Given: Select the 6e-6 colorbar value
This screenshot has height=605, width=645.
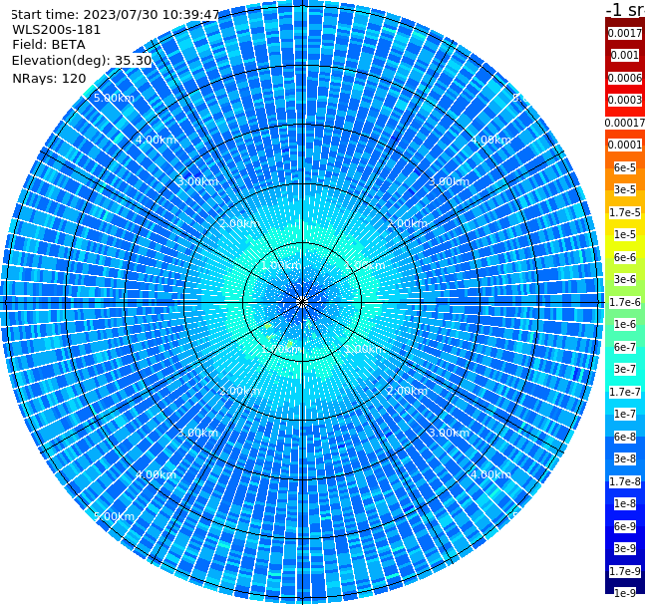Looking at the screenshot, I should 625,257.
